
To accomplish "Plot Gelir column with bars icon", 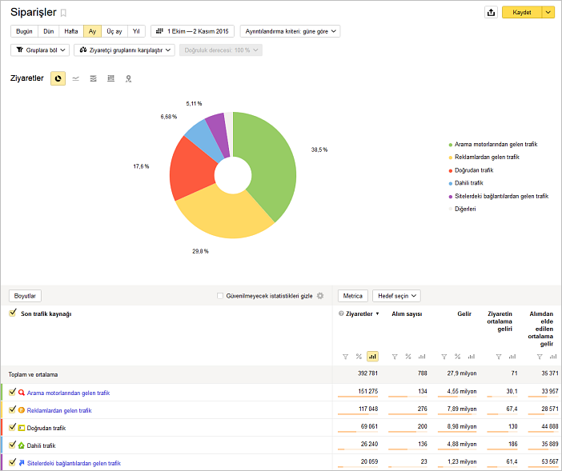I will pyautogui.click(x=472, y=357).
